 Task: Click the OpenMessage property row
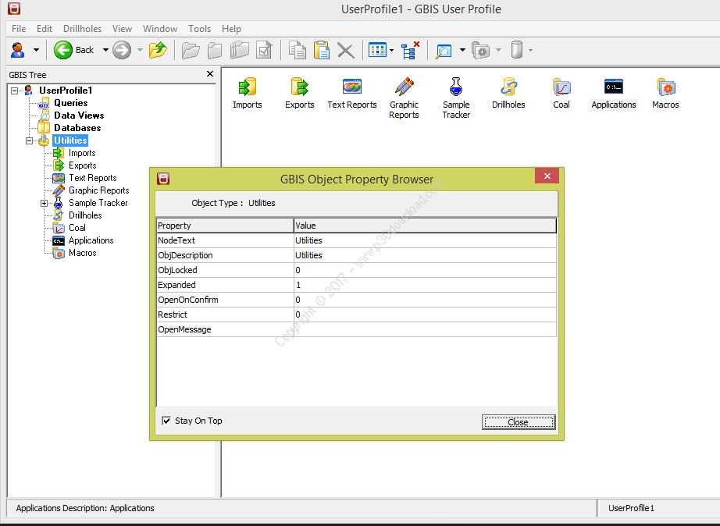[x=356, y=329]
